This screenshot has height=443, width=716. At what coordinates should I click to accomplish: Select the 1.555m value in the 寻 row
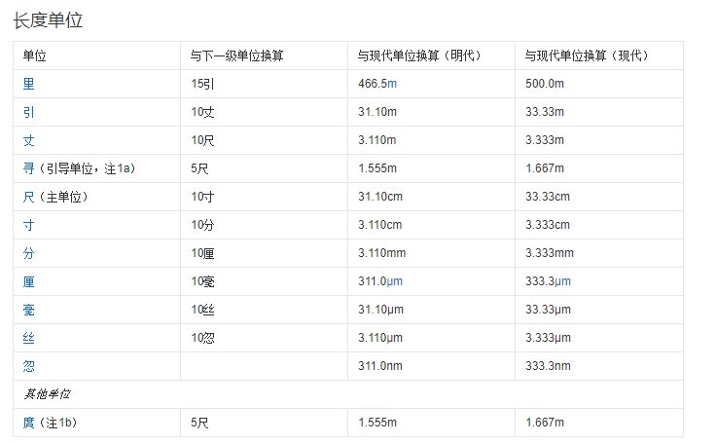(x=377, y=168)
